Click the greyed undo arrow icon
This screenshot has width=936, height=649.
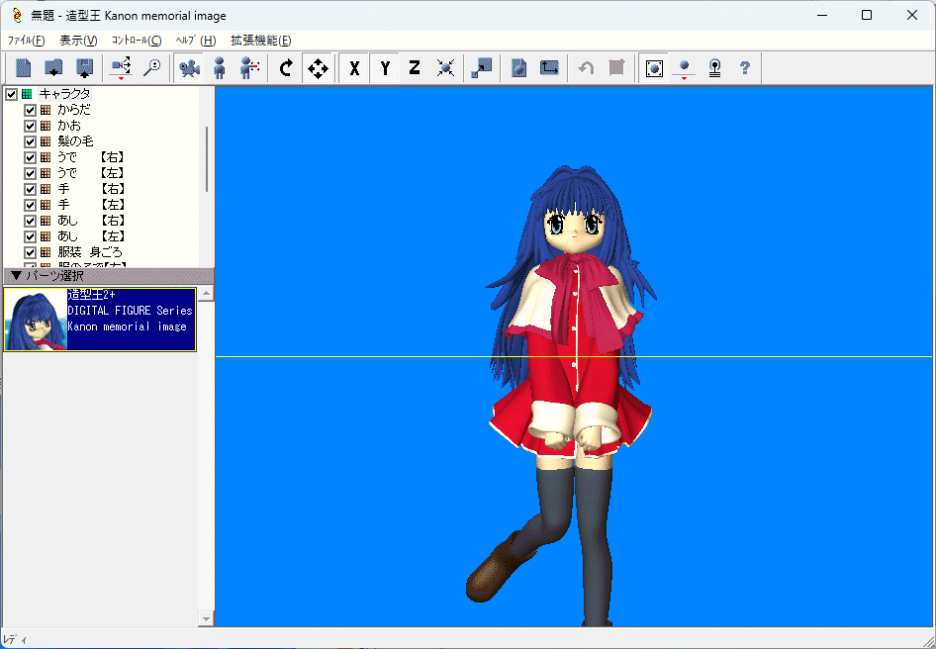click(586, 68)
